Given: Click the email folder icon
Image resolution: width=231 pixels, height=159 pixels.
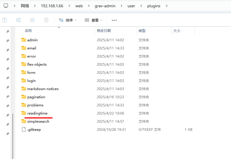Looking at the screenshot, I should [x=24, y=48].
